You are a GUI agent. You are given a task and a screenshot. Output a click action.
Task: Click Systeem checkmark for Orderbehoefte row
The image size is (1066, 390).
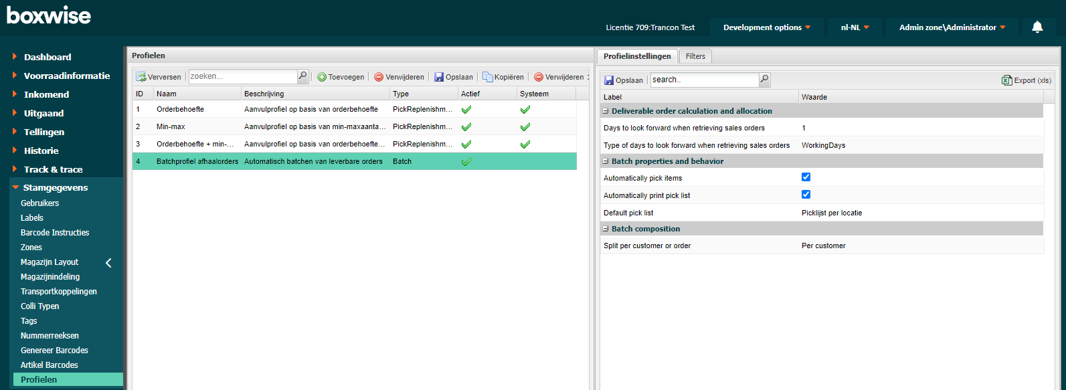click(x=525, y=109)
